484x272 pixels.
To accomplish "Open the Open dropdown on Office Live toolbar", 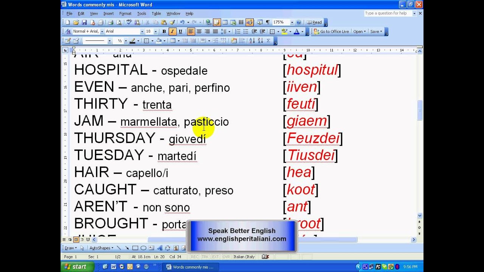I will click(360, 31).
